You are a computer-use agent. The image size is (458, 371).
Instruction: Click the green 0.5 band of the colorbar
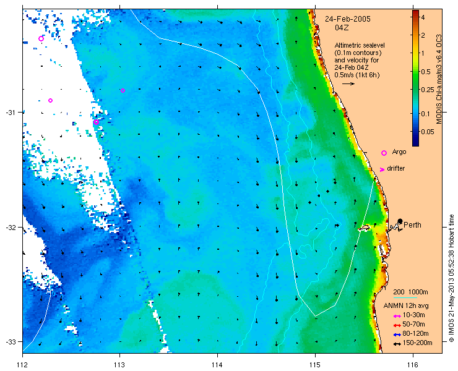click(415, 72)
